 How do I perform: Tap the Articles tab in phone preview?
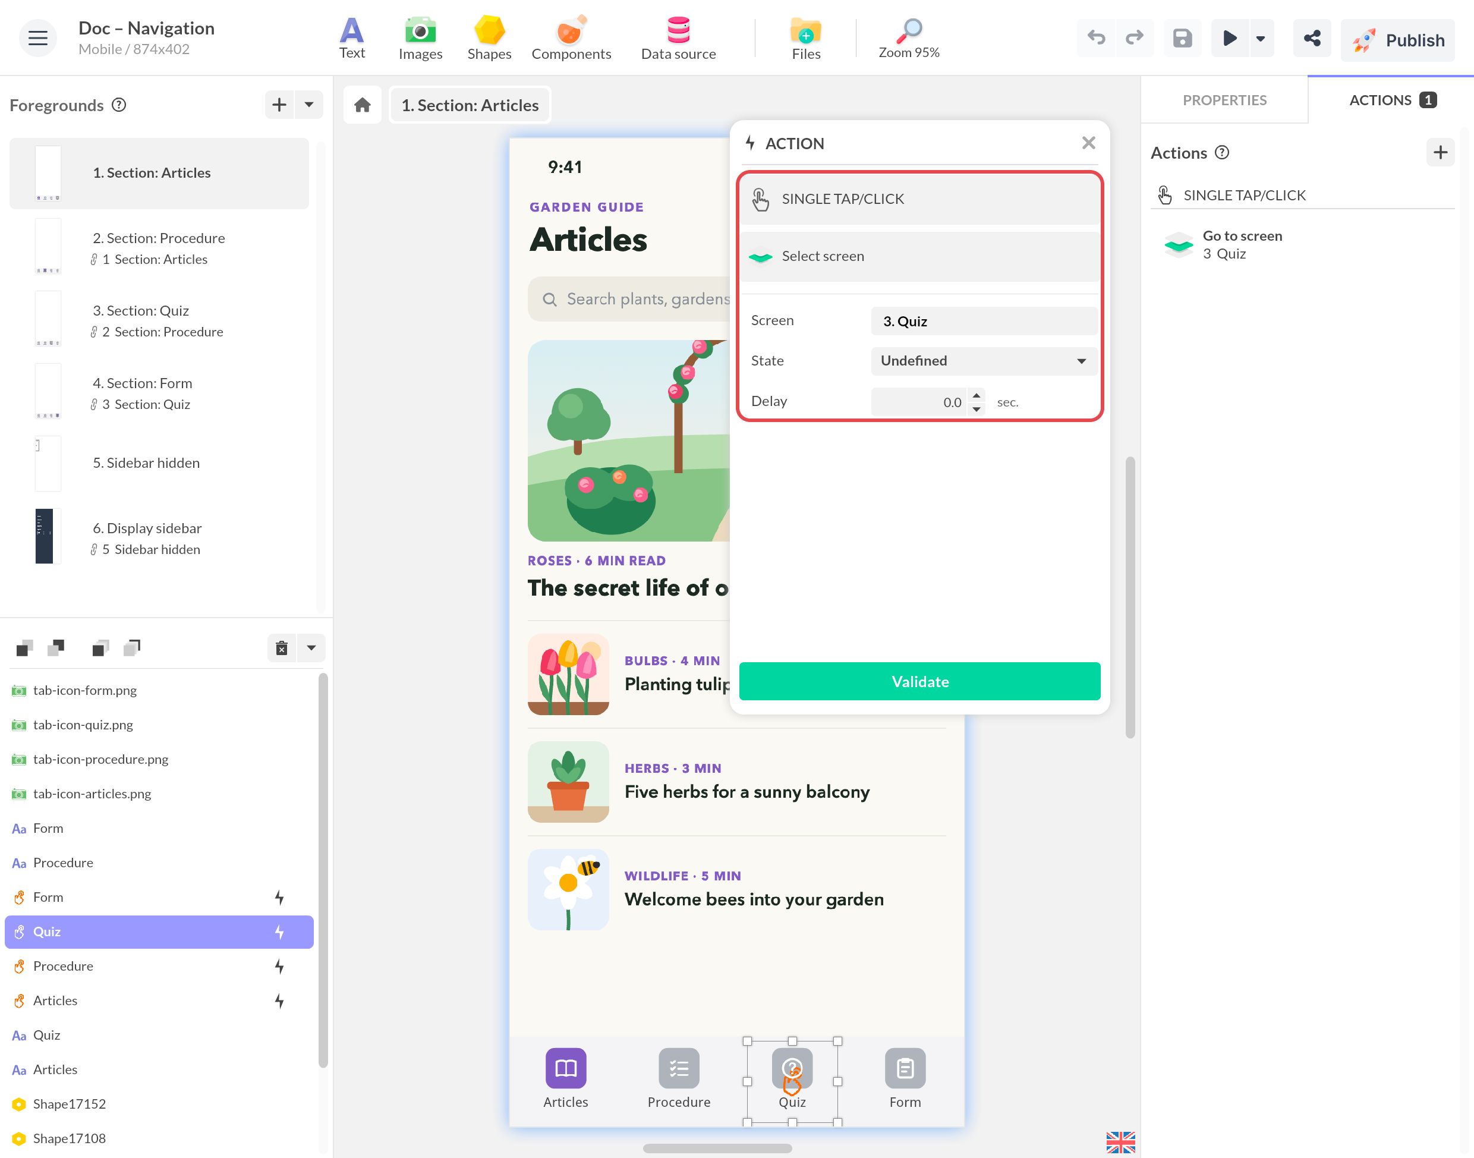point(565,1080)
